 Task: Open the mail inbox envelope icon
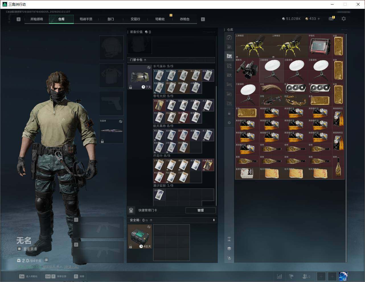(x=331, y=19)
